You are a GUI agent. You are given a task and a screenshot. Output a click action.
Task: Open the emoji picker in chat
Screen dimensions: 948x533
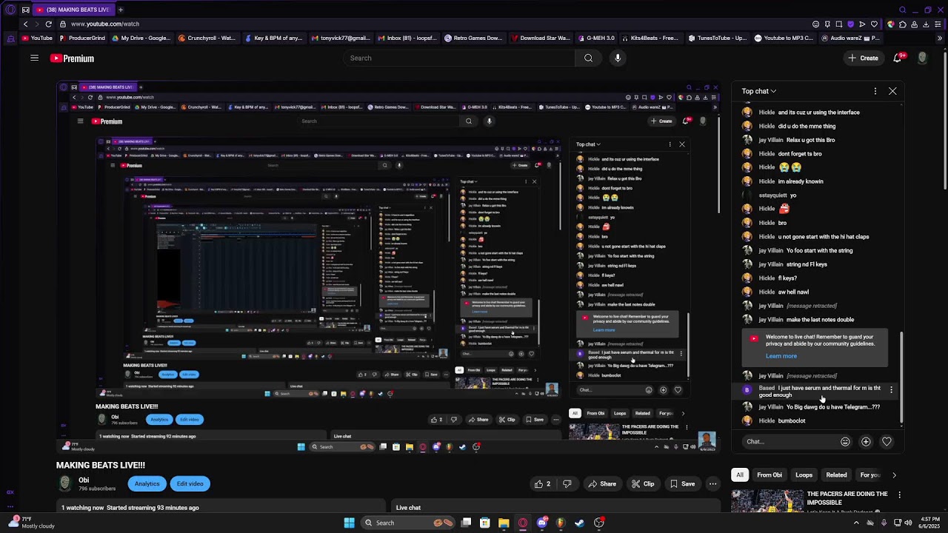(x=845, y=442)
